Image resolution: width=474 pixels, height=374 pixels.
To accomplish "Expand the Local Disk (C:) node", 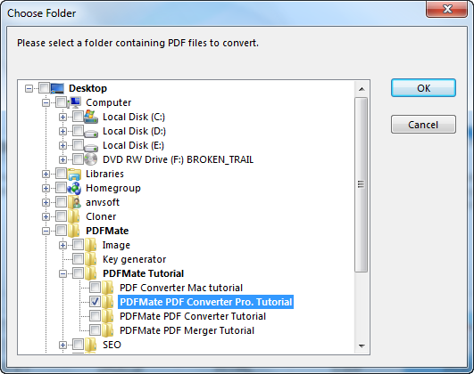I will [62, 117].
